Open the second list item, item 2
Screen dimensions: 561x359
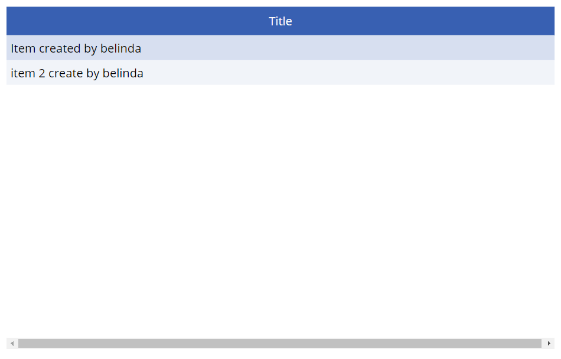coord(77,73)
